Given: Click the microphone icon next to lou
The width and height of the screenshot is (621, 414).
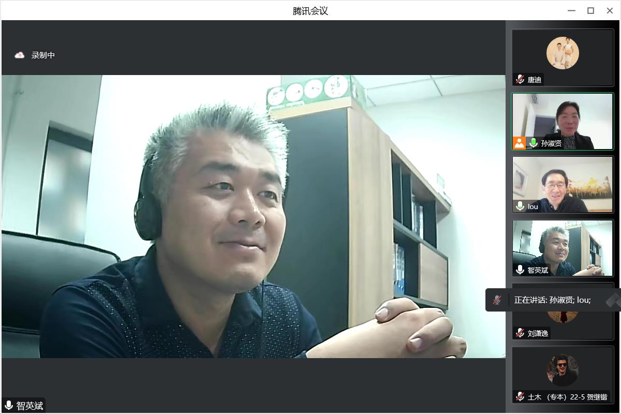Looking at the screenshot, I should [520, 206].
